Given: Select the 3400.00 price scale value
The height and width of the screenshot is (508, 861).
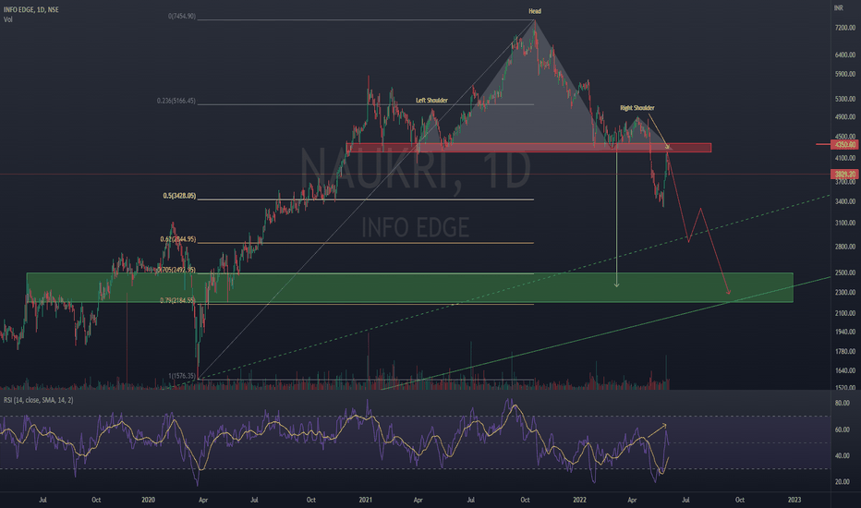Looking at the screenshot, I should [845, 201].
